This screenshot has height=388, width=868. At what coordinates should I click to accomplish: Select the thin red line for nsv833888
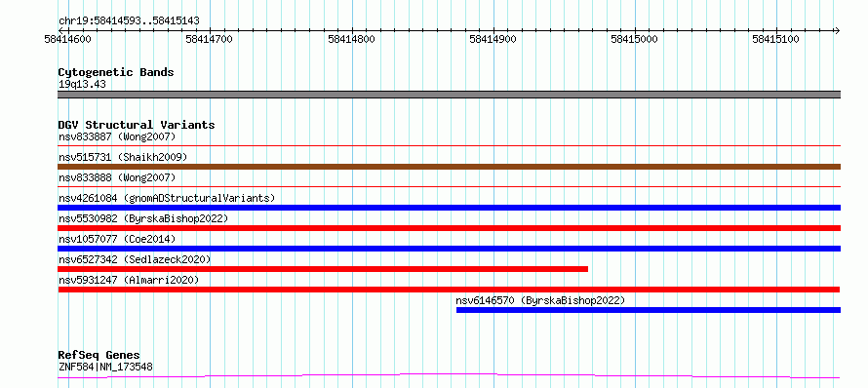pyautogui.click(x=449, y=187)
